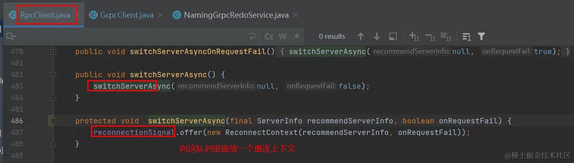The width and height of the screenshot is (574, 163).
Task: Toggle Regex (.*) search option
Action: point(296,37)
